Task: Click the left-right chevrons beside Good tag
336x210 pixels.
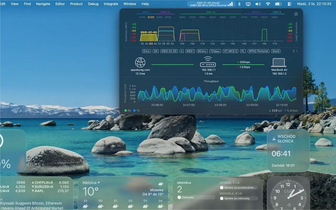Action: (295, 51)
